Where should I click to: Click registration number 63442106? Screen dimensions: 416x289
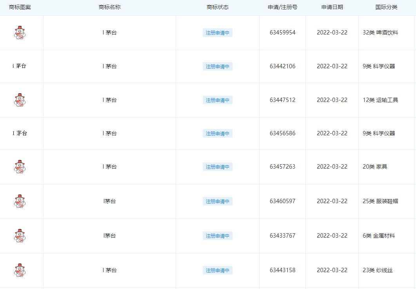pyautogui.click(x=283, y=66)
